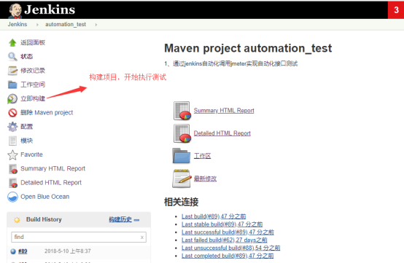Click the Jenkins butler logo
This screenshot has height=263, width=404.
pos(15,10)
